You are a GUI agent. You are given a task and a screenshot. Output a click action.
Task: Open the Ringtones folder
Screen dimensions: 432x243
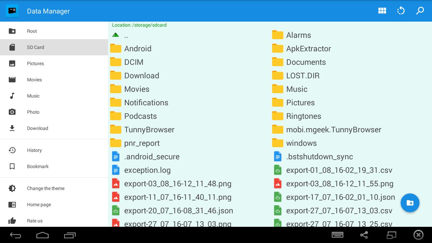point(351,116)
